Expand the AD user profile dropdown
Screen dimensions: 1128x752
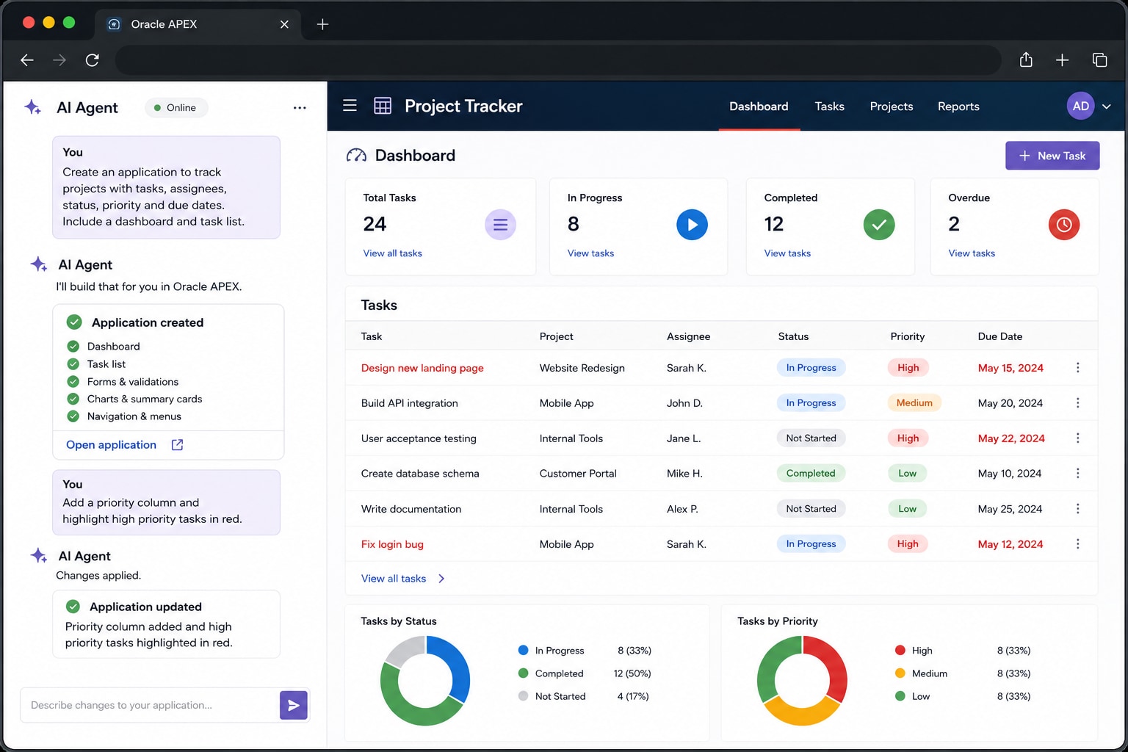point(1107,106)
